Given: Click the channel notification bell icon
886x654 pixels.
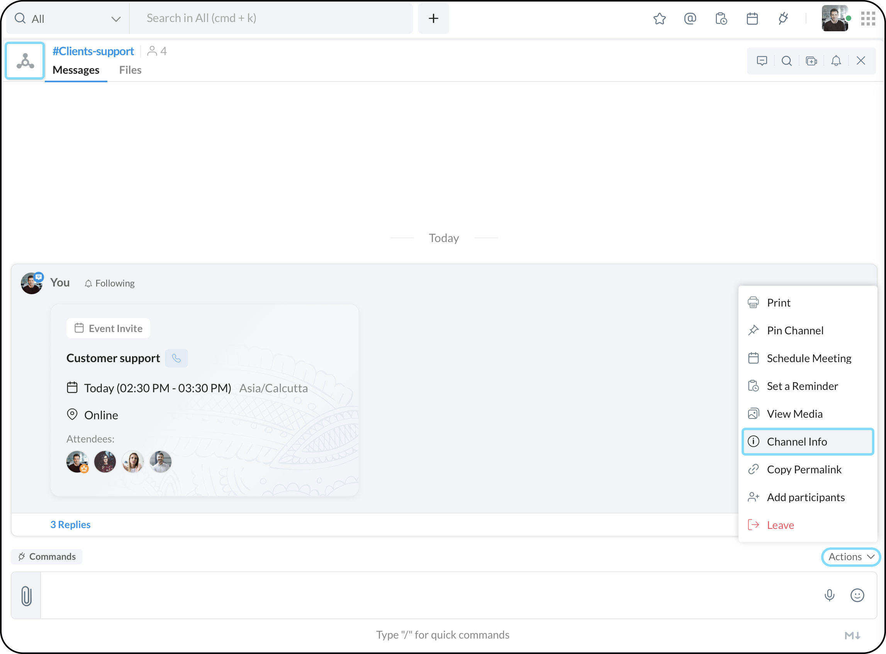Looking at the screenshot, I should point(836,61).
